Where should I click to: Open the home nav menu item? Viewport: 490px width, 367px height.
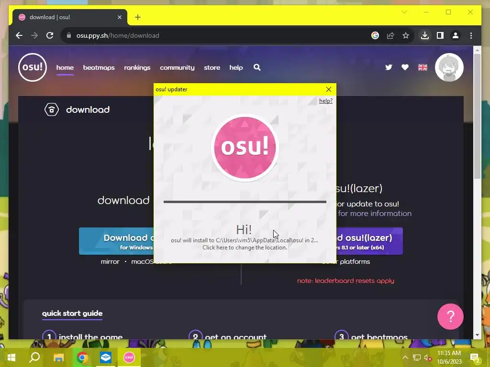click(65, 67)
